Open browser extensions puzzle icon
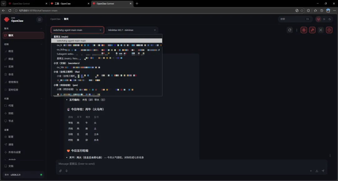 click(x=308, y=11)
